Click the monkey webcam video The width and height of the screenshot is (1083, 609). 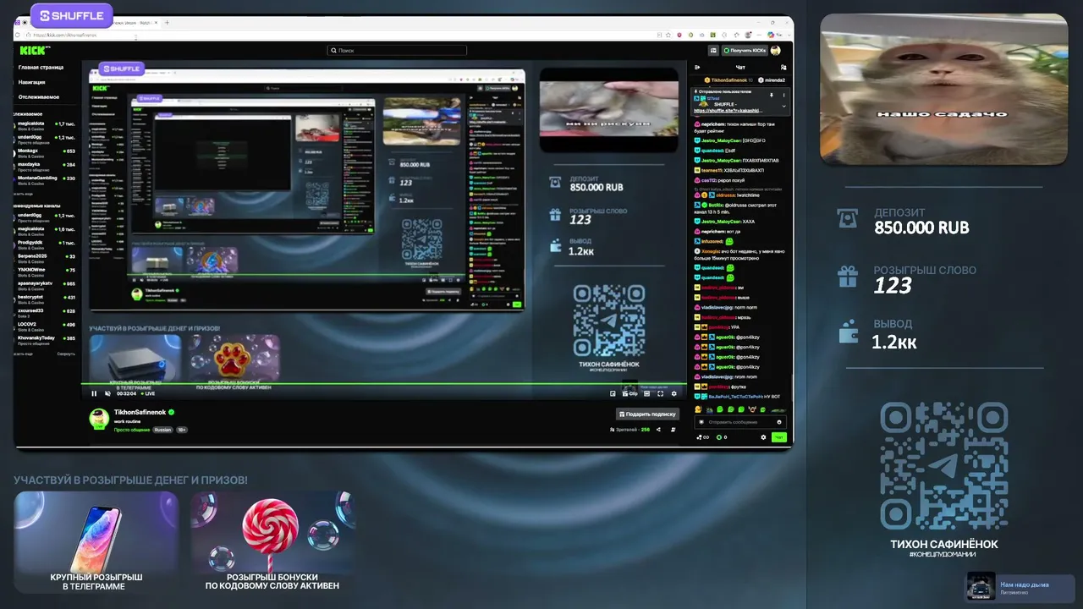click(944, 89)
